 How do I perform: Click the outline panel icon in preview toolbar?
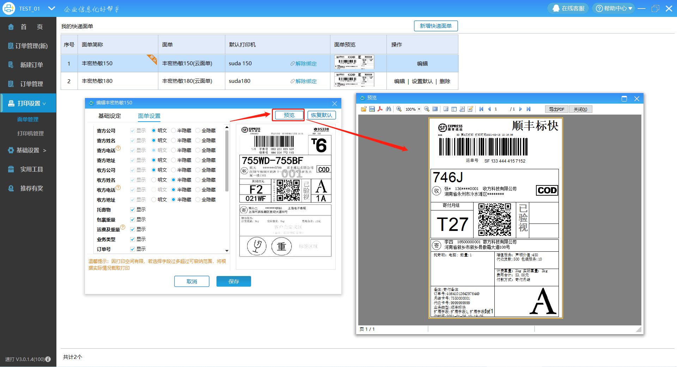pyautogui.click(x=446, y=109)
